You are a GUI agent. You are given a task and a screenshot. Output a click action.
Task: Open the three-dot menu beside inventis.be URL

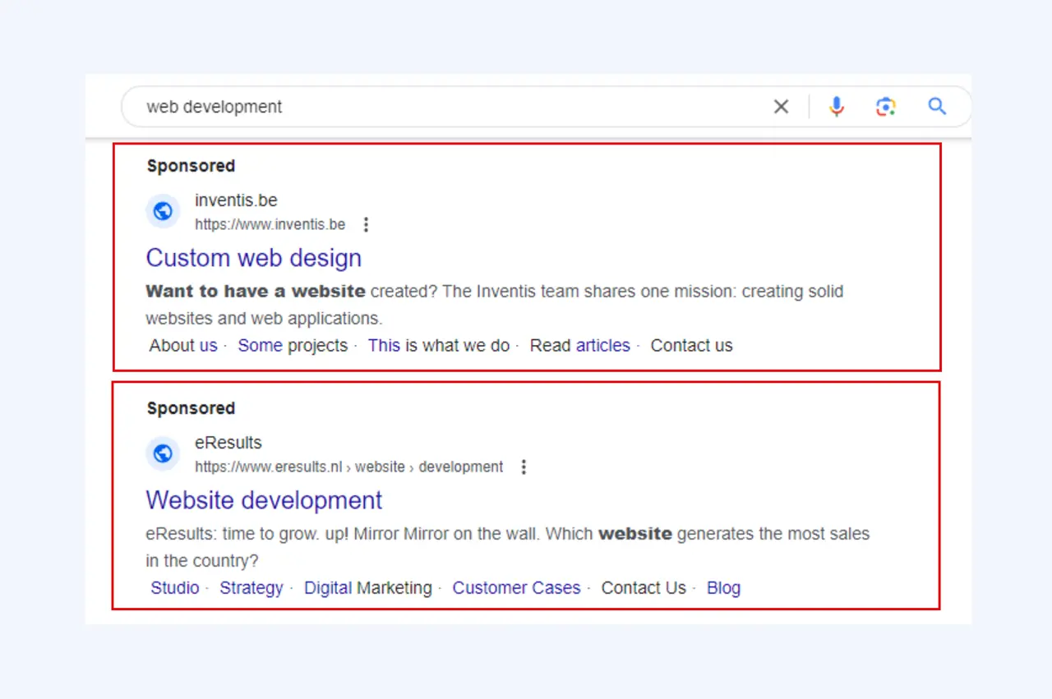coord(367,224)
